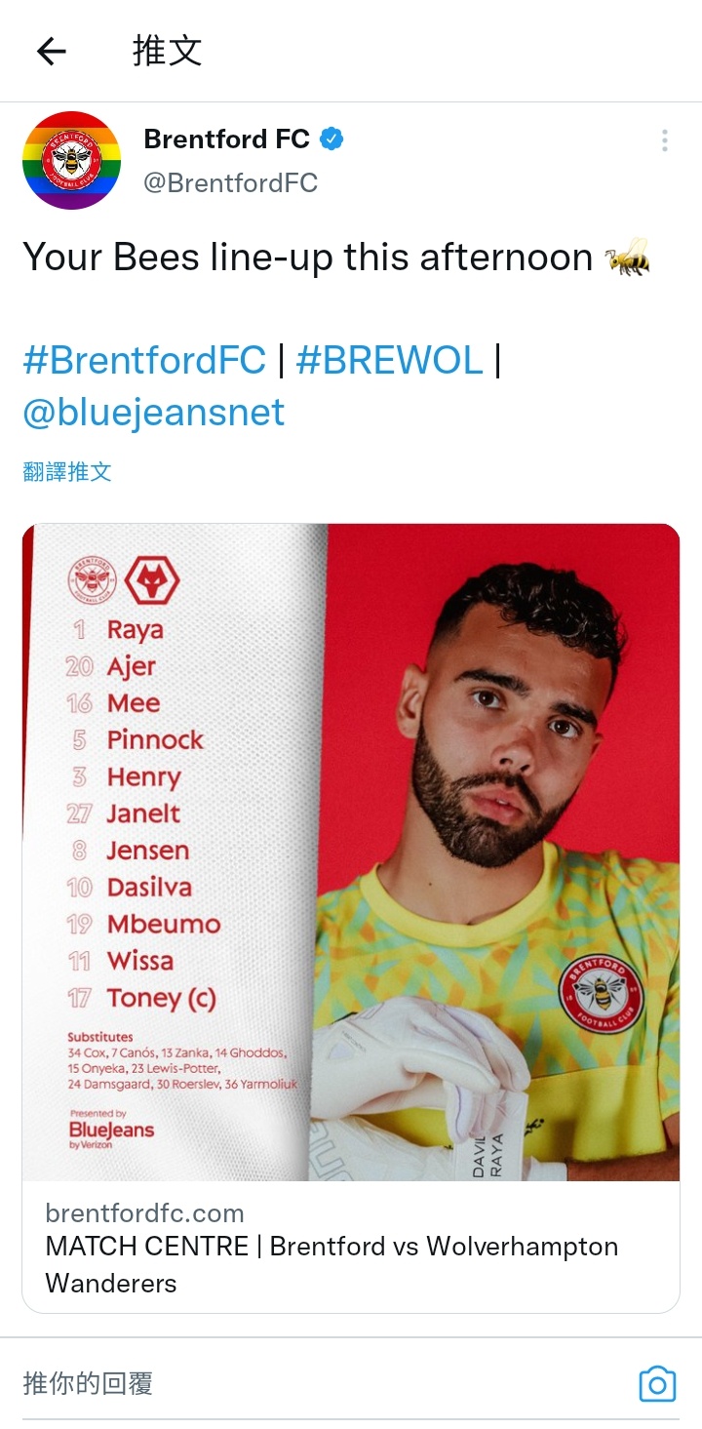702x1429 pixels.
Task: Tap 翻譯推文 to translate tweet
Action: pos(67,472)
